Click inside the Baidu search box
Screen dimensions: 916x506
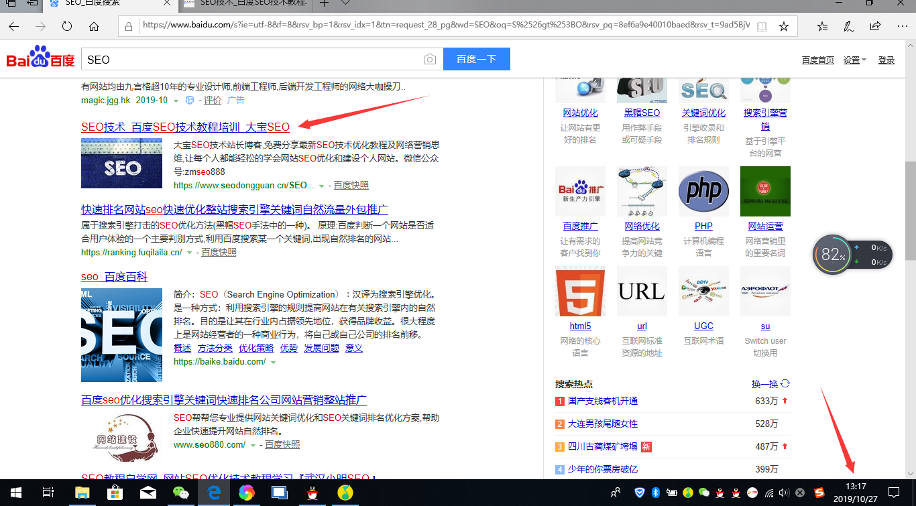251,59
